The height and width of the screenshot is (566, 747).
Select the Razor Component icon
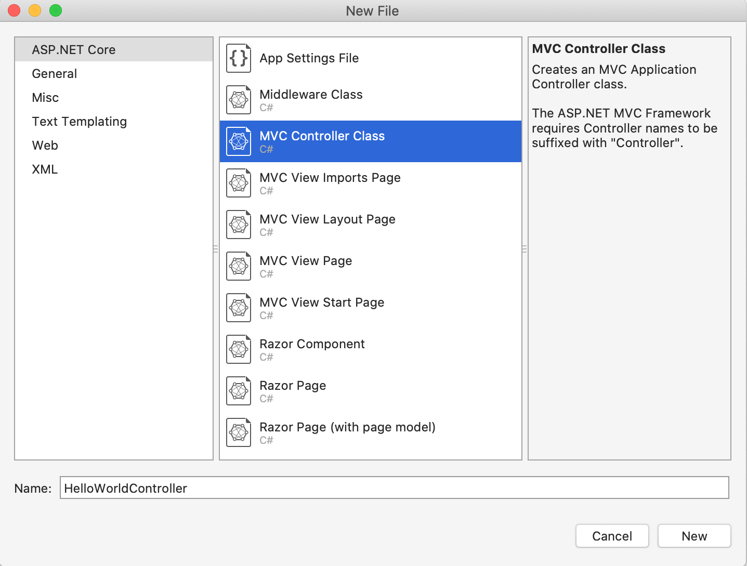238,349
